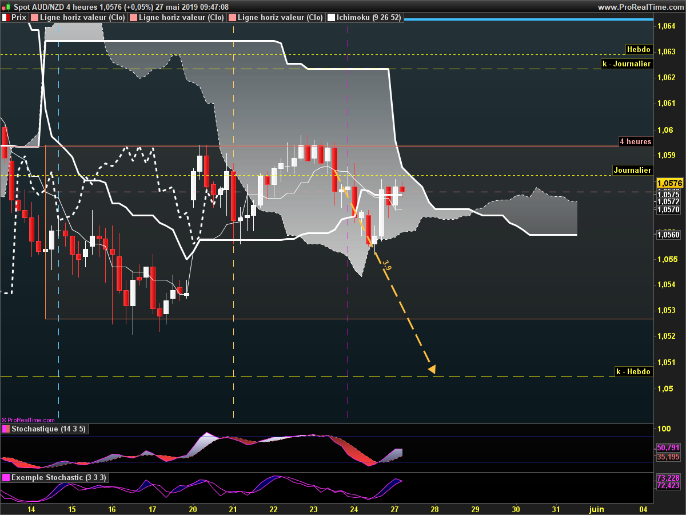The image size is (686, 515).
Task: Click the 1,0570 price tag
Action: click(x=669, y=210)
